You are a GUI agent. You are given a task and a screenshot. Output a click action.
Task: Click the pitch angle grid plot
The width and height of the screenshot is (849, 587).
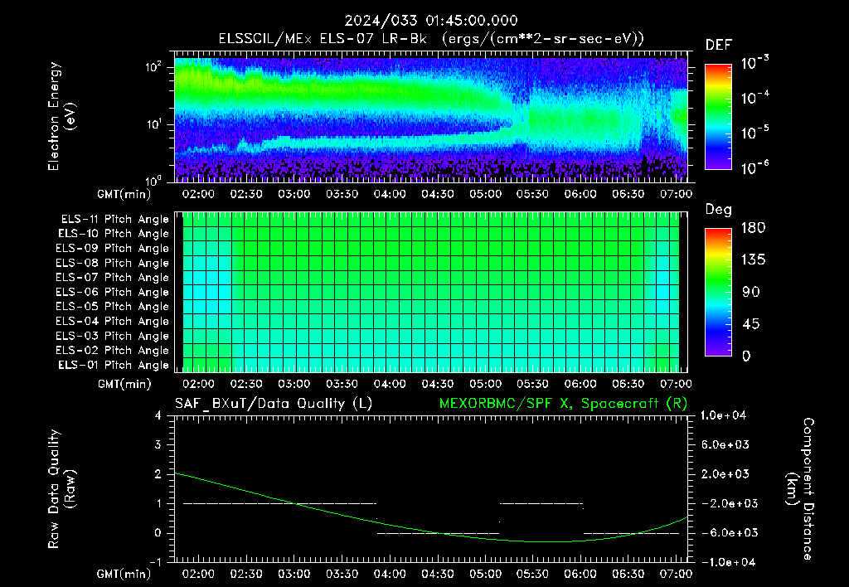pos(431,293)
